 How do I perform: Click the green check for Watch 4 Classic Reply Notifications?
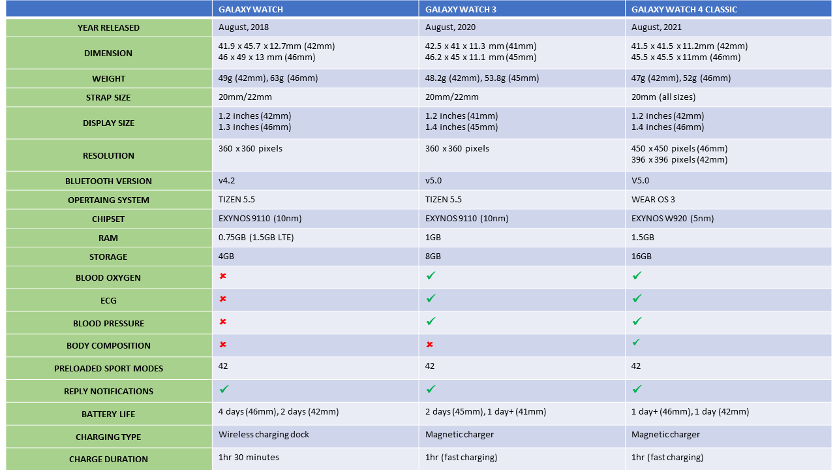pyautogui.click(x=637, y=389)
